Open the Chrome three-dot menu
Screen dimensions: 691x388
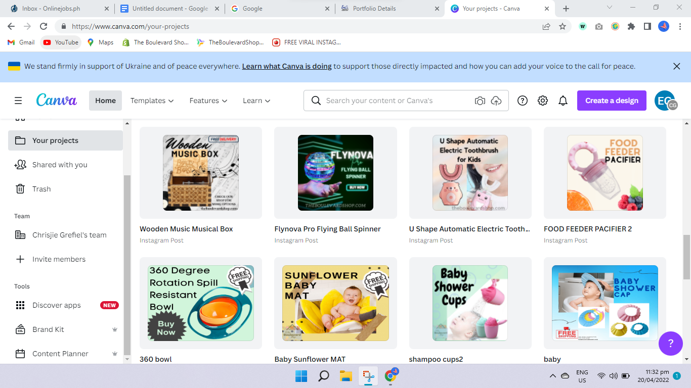[x=680, y=26]
